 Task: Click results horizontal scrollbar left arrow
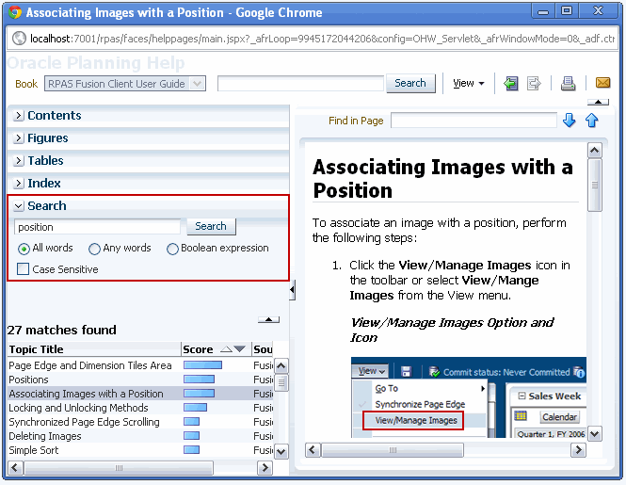pyautogui.click(x=16, y=468)
